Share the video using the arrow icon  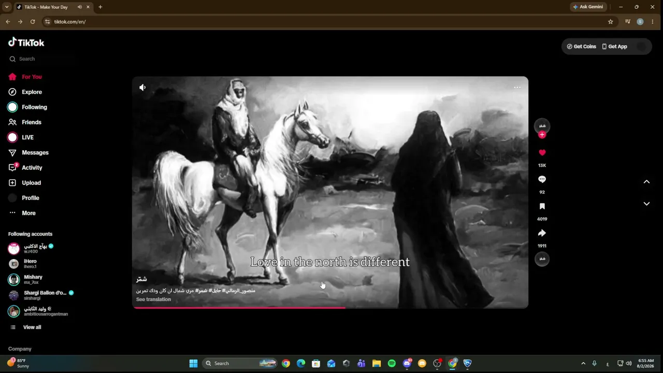click(x=542, y=233)
